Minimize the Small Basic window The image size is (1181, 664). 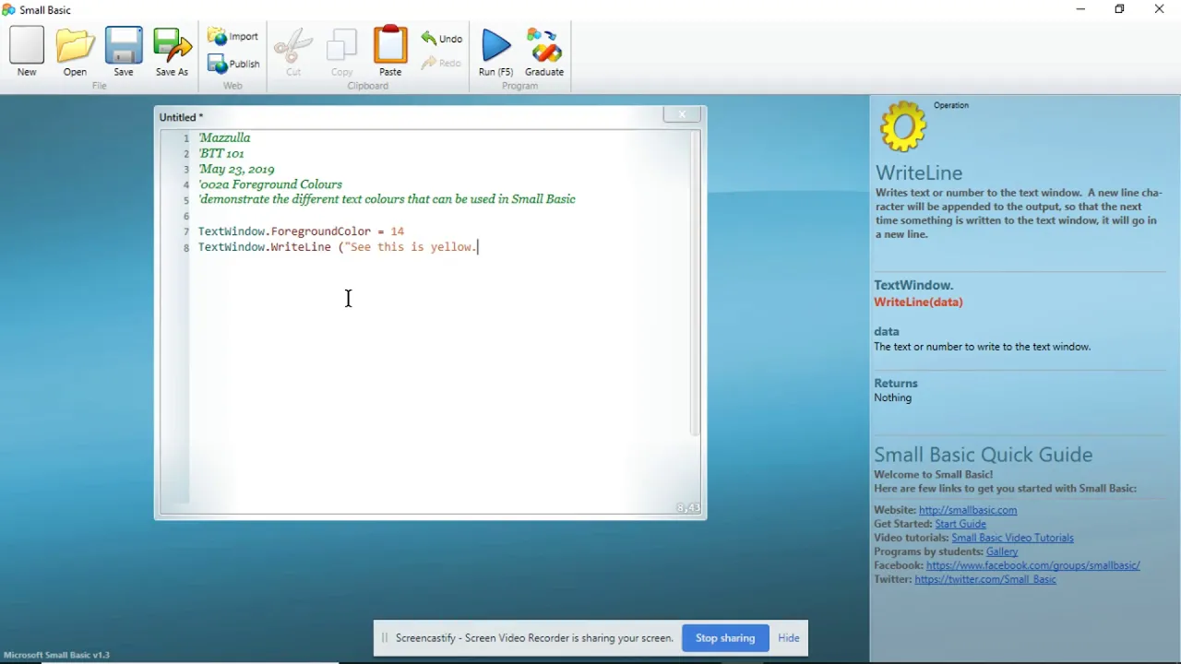(x=1080, y=9)
